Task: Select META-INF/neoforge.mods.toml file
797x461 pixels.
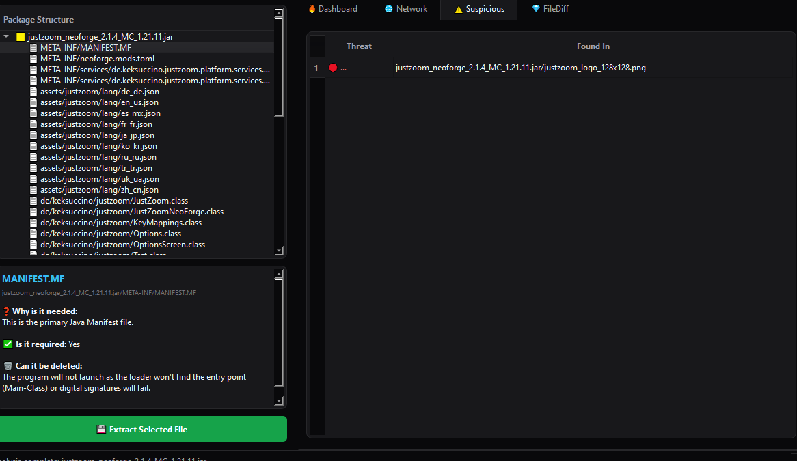Action: click(97, 58)
